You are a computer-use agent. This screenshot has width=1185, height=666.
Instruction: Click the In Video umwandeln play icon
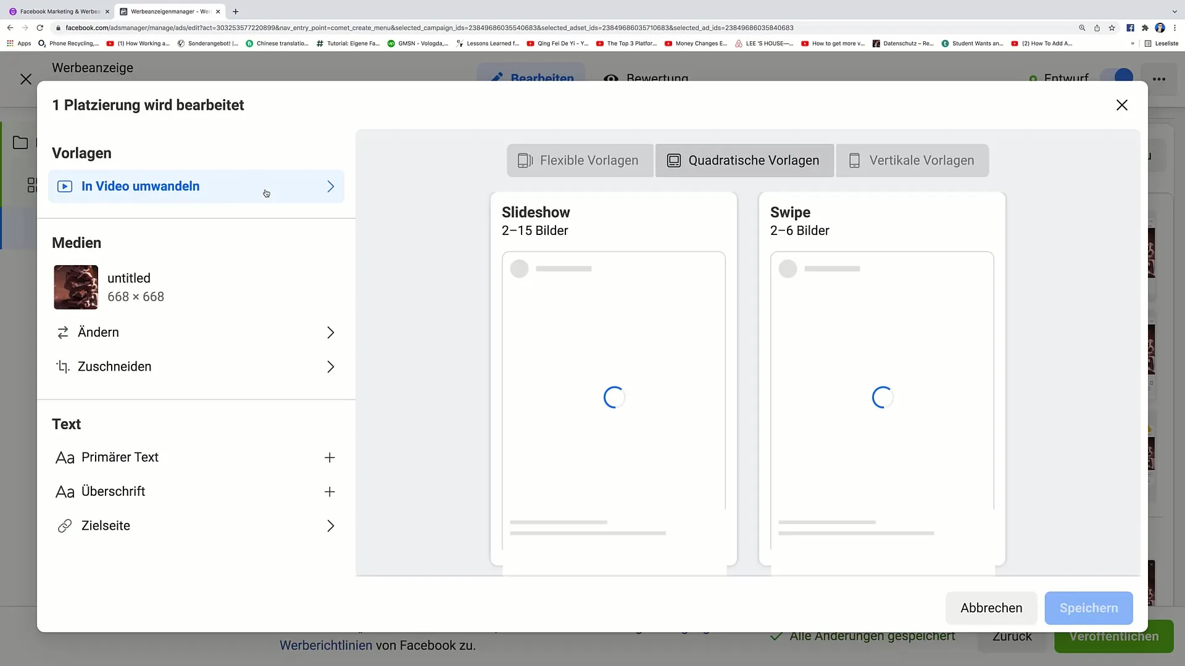[65, 186]
